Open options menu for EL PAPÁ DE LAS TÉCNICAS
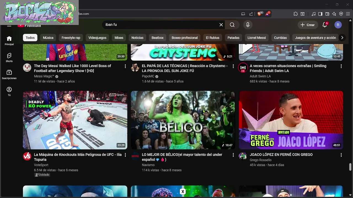353x198 pixels. 233,66
